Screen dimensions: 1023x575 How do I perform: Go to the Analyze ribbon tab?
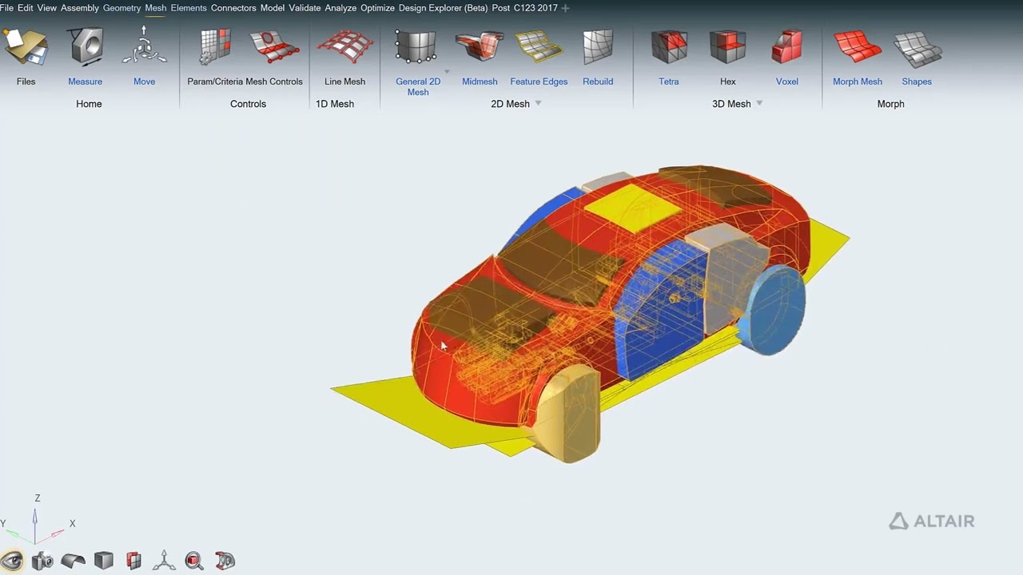pos(340,8)
